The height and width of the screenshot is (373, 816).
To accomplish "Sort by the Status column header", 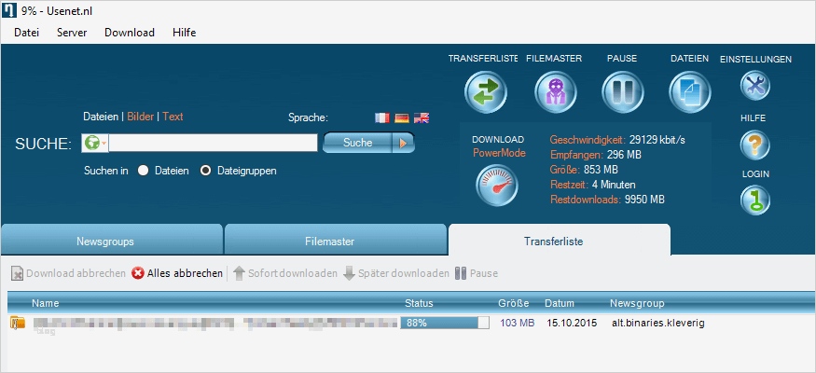I will 419,303.
